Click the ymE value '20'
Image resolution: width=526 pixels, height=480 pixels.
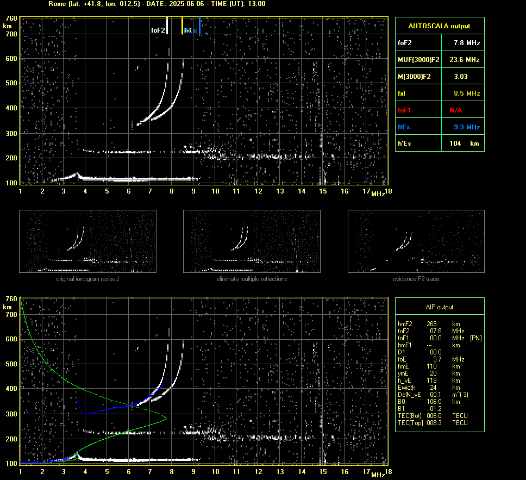point(433,373)
